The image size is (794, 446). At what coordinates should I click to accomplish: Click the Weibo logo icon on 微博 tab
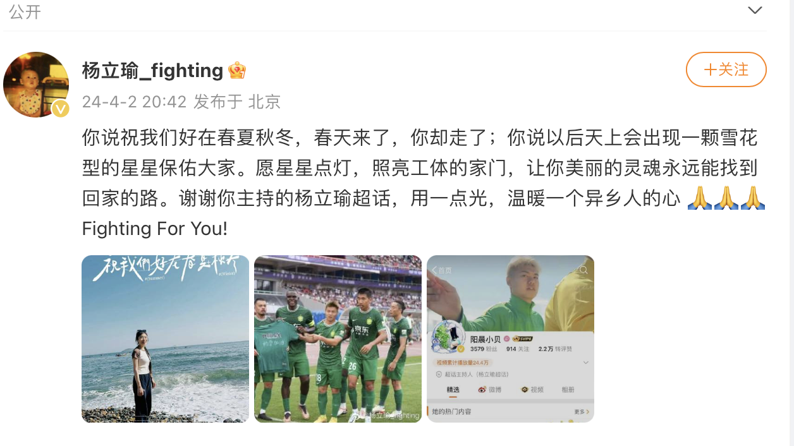click(482, 390)
